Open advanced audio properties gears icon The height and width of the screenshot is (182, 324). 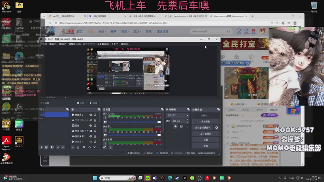tap(105, 147)
